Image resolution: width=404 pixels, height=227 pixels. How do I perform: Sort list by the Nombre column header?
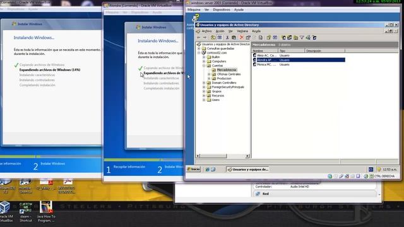(x=264, y=51)
